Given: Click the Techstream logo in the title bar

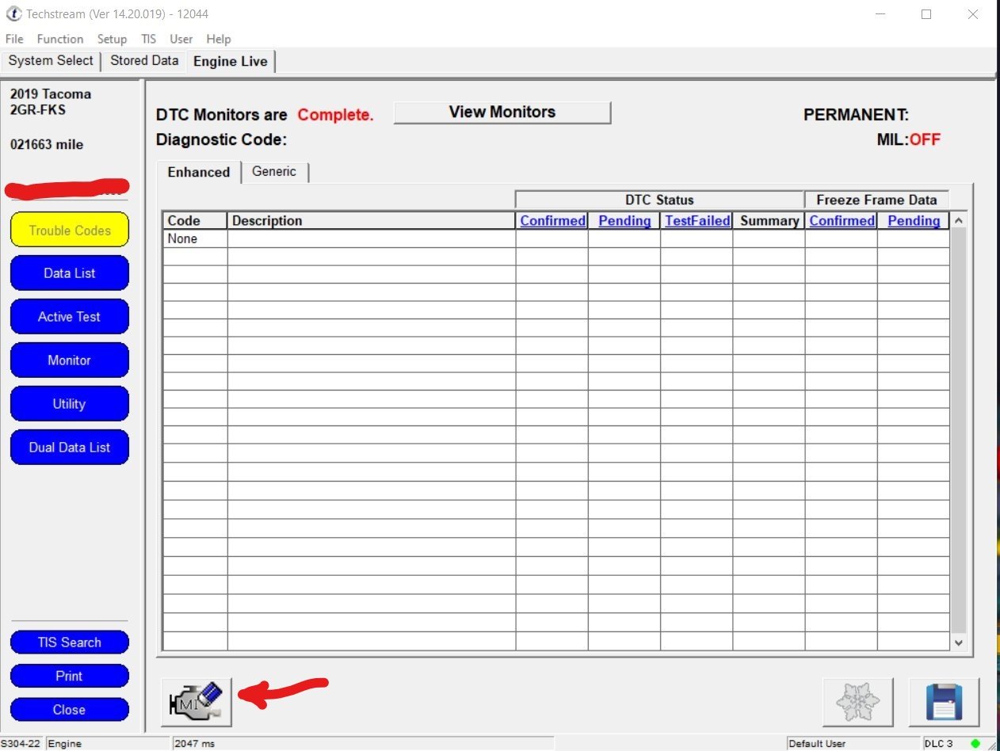Looking at the screenshot, I should tap(13, 14).
